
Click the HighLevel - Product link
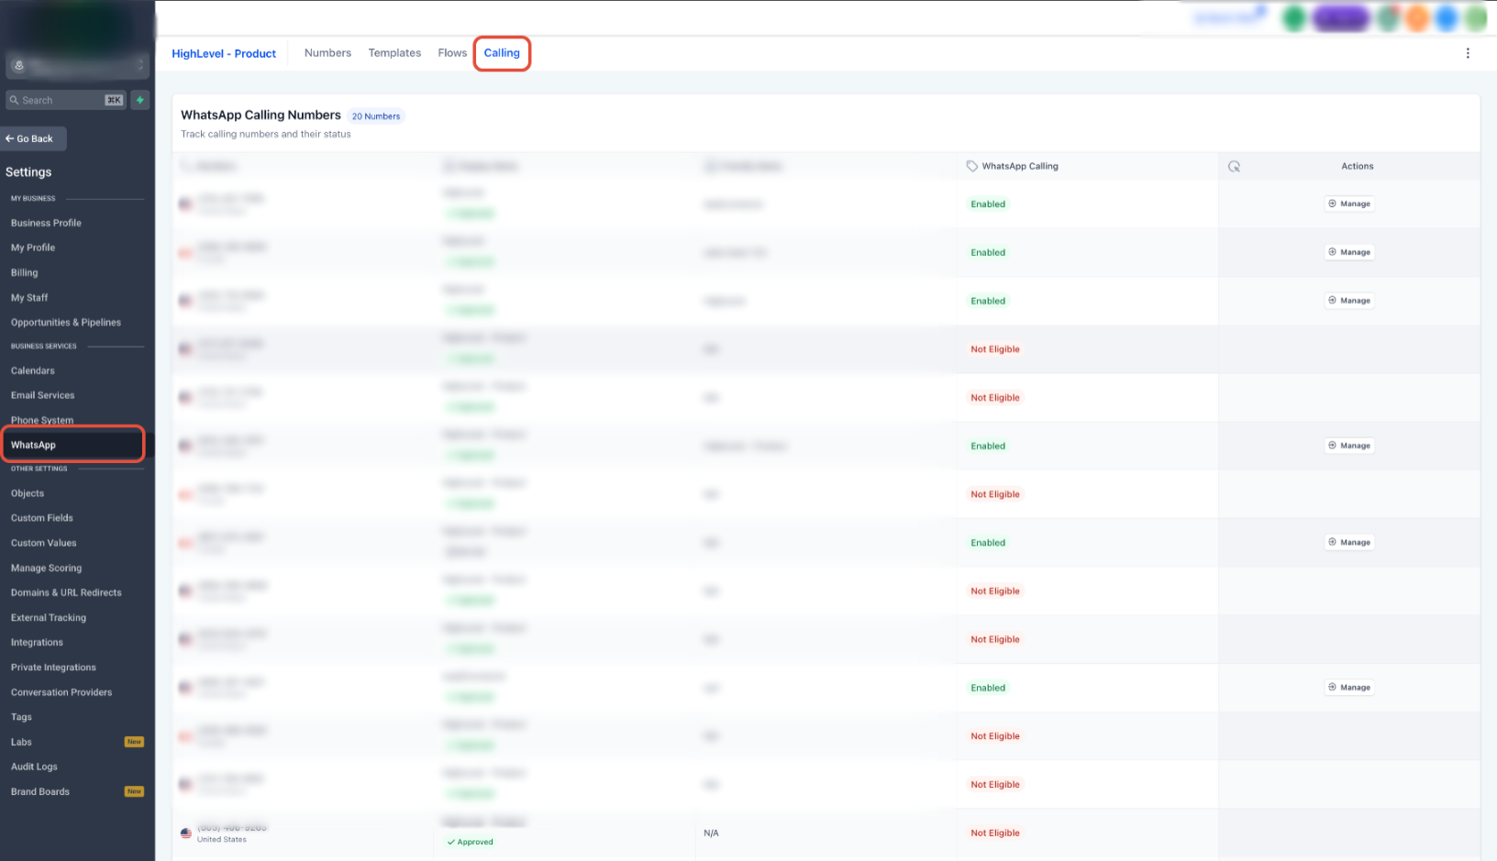[x=224, y=53]
